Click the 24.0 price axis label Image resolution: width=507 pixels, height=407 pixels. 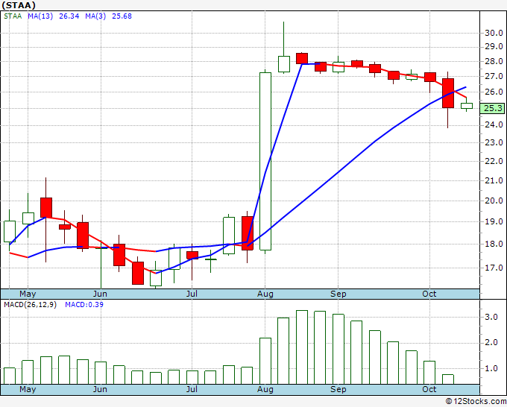coord(494,124)
